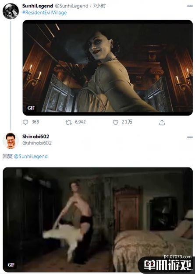Open Shinobi602's profile avatar
The image size is (195, 274).
[x=11, y=141]
